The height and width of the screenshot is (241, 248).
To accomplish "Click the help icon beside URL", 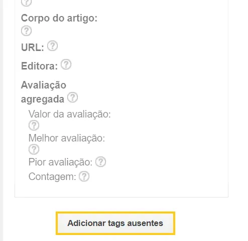I will click(52, 45).
